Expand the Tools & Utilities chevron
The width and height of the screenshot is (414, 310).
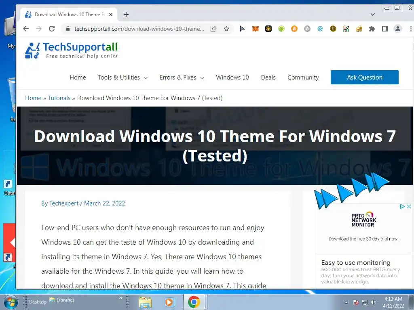(146, 78)
